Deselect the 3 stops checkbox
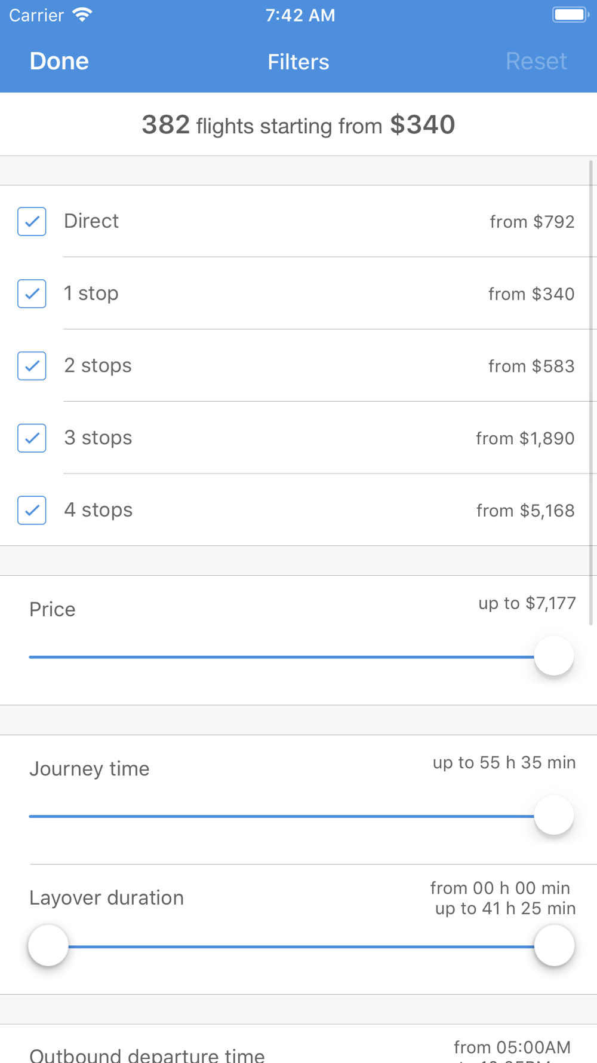 pyautogui.click(x=32, y=438)
